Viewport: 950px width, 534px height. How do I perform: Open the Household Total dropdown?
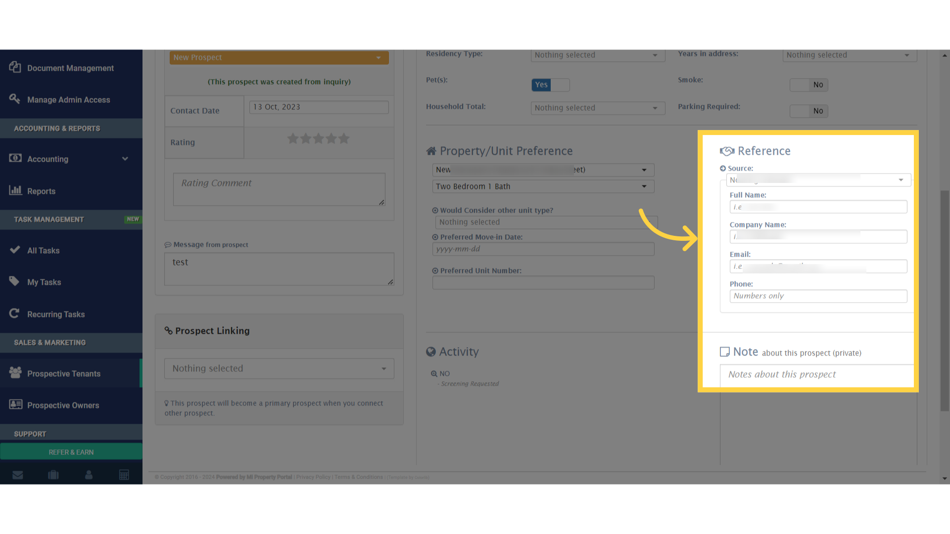[x=598, y=108]
